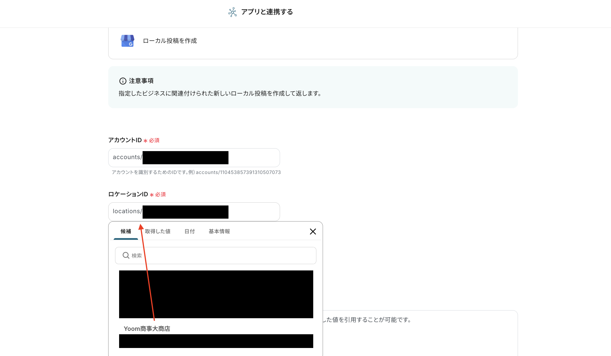This screenshot has height=356, width=611.
Task: Click the 注意事項 heading text
Action: tap(141, 81)
